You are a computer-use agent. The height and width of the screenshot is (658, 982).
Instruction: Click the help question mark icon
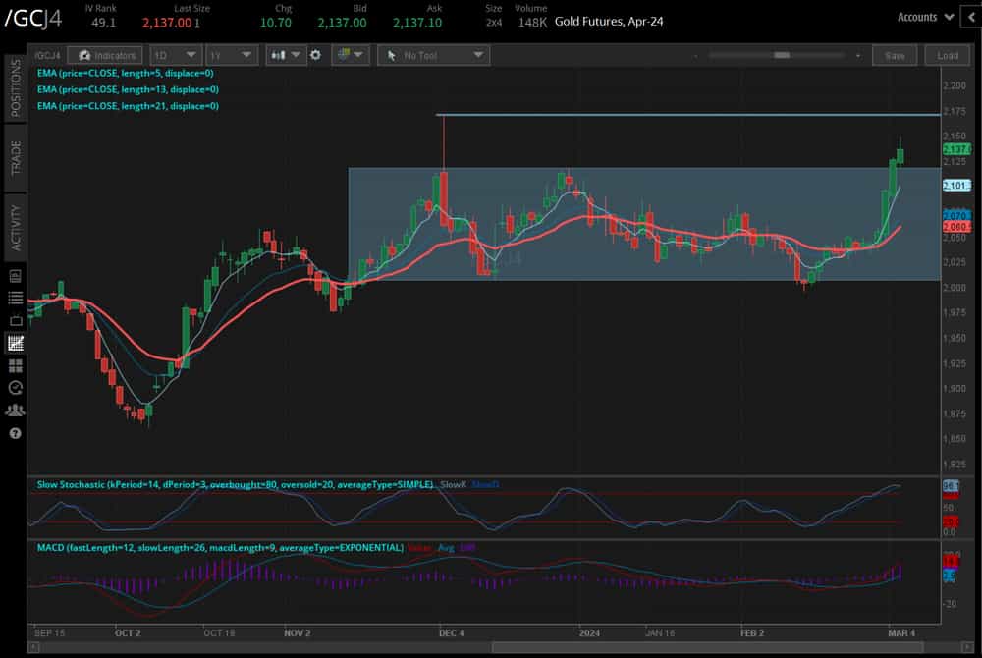[15, 433]
